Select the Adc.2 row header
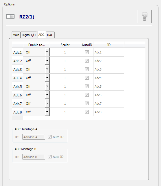This screenshot has height=186, width=161. 18,61
